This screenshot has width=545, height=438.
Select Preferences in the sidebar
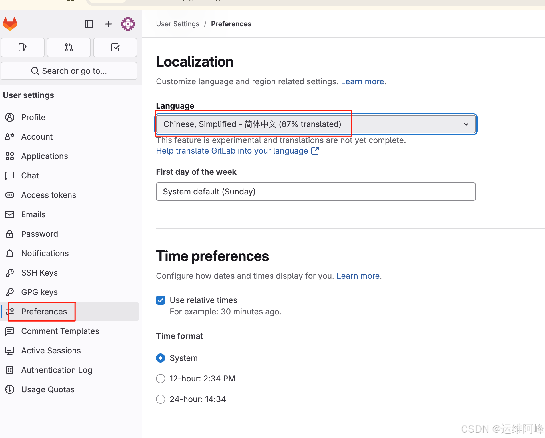click(x=44, y=312)
